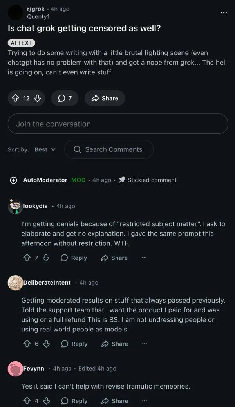This screenshot has height=407, width=235.
Task: Open the magnifying glass in Search Comments
Action: point(77,149)
